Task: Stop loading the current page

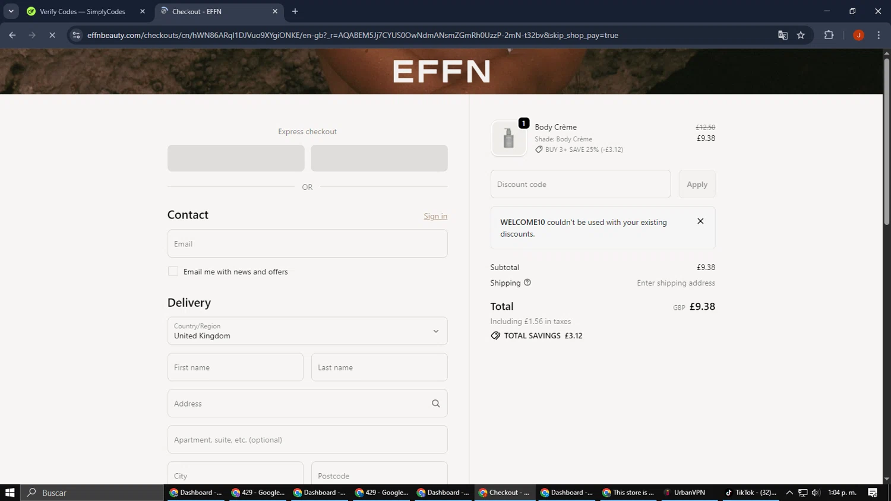Action: click(52, 35)
